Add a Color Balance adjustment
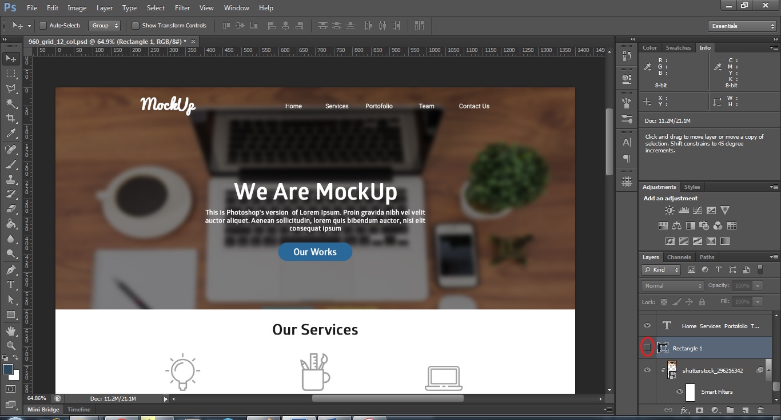The image size is (781, 420). point(677,225)
